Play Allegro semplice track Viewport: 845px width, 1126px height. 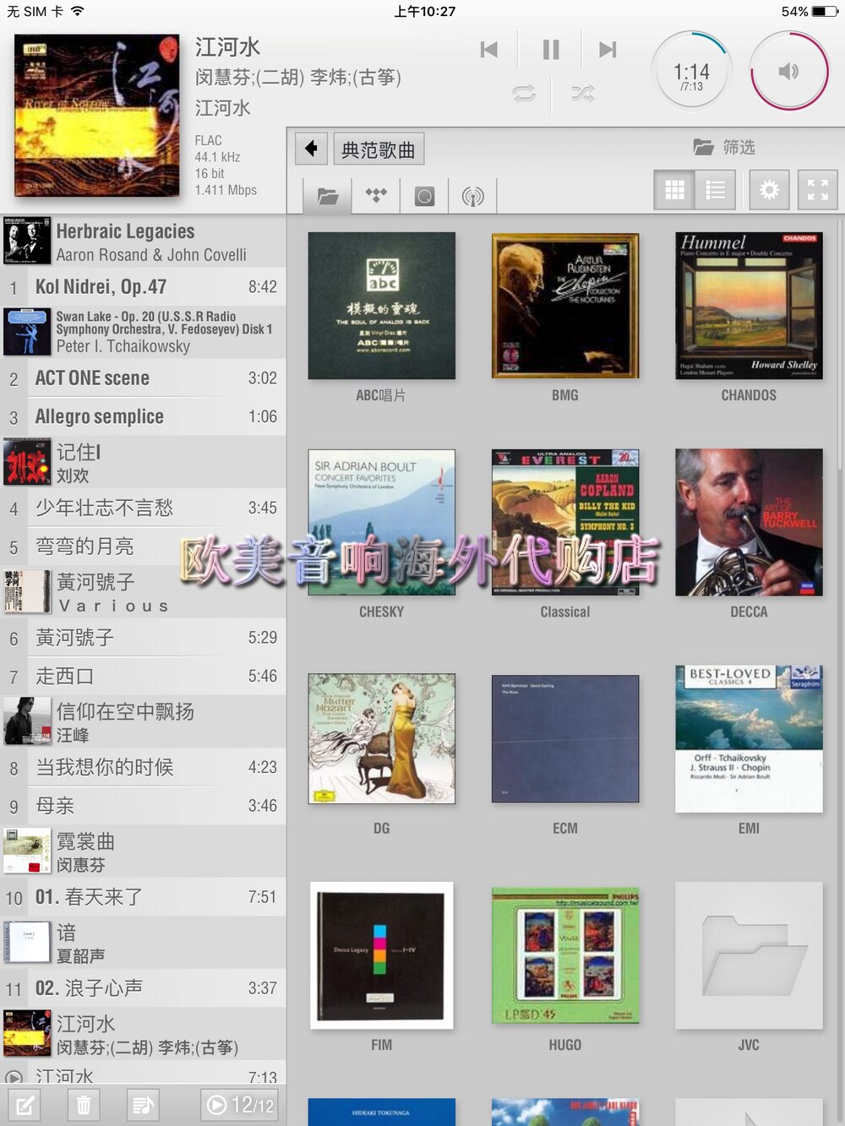pyautogui.click(x=143, y=416)
